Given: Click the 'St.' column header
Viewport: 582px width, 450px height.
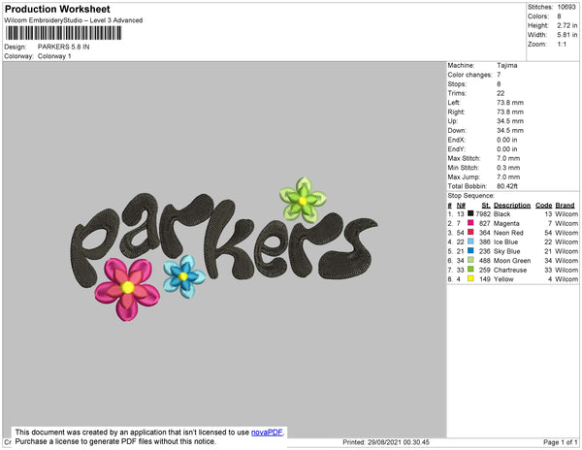Looking at the screenshot, I should [x=486, y=206].
